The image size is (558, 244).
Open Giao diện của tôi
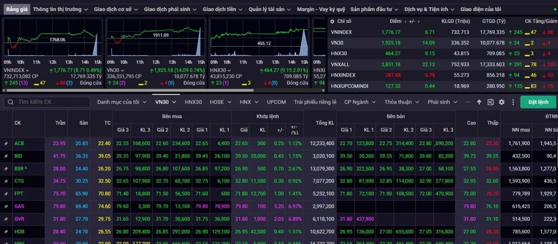click(480, 9)
